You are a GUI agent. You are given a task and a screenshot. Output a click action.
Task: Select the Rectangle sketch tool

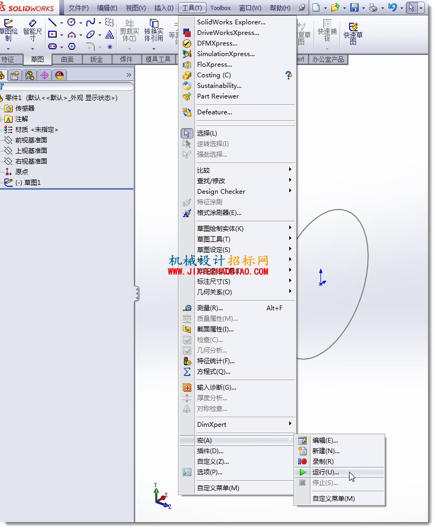click(x=52, y=34)
